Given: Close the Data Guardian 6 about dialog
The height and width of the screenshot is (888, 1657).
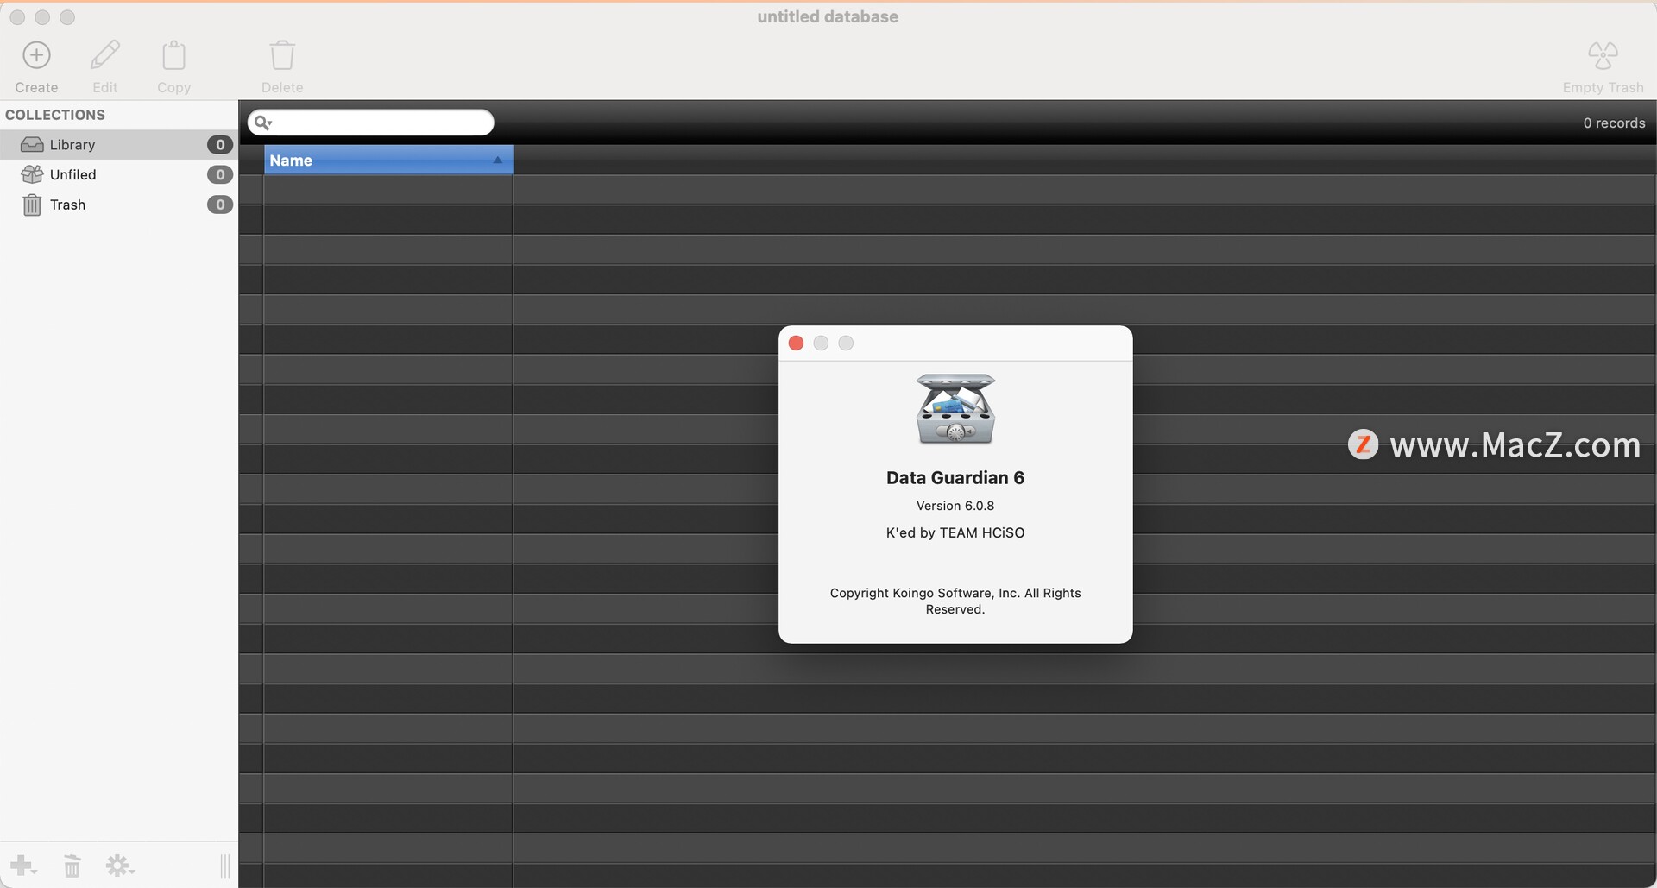Looking at the screenshot, I should (796, 343).
